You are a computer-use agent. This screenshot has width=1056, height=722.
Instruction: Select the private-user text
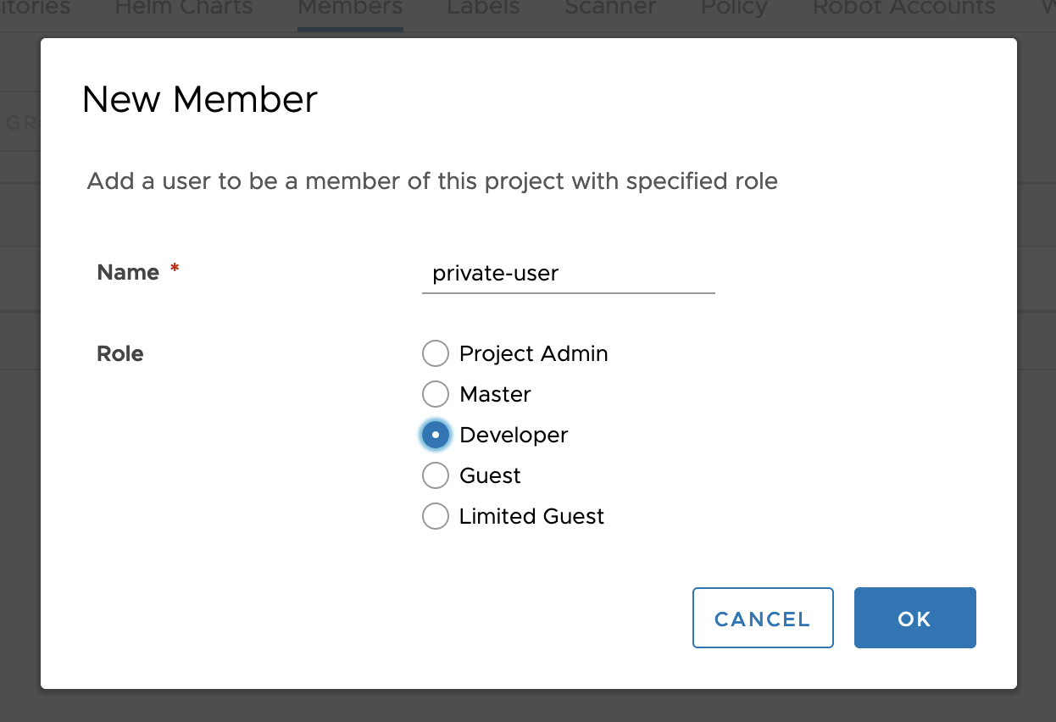(x=495, y=274)
